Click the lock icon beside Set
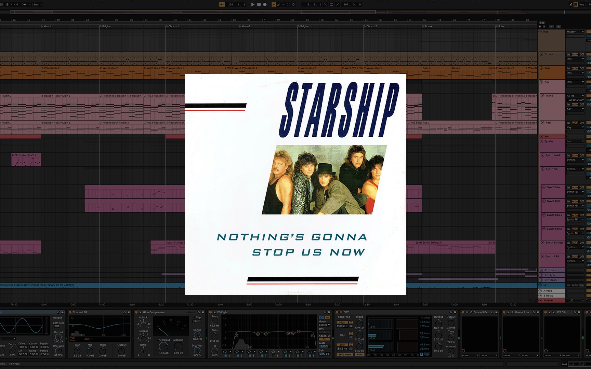Screen dimensions: 591x369 559,26
